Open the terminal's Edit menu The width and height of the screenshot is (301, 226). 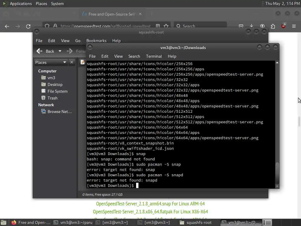pos(105,56)
